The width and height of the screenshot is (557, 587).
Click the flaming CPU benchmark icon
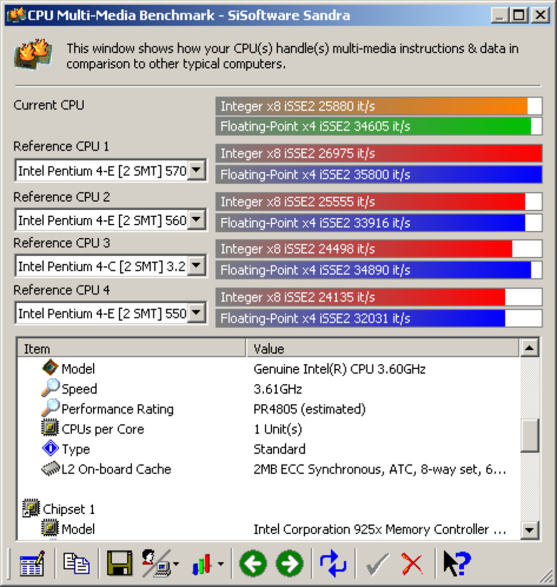33,54
